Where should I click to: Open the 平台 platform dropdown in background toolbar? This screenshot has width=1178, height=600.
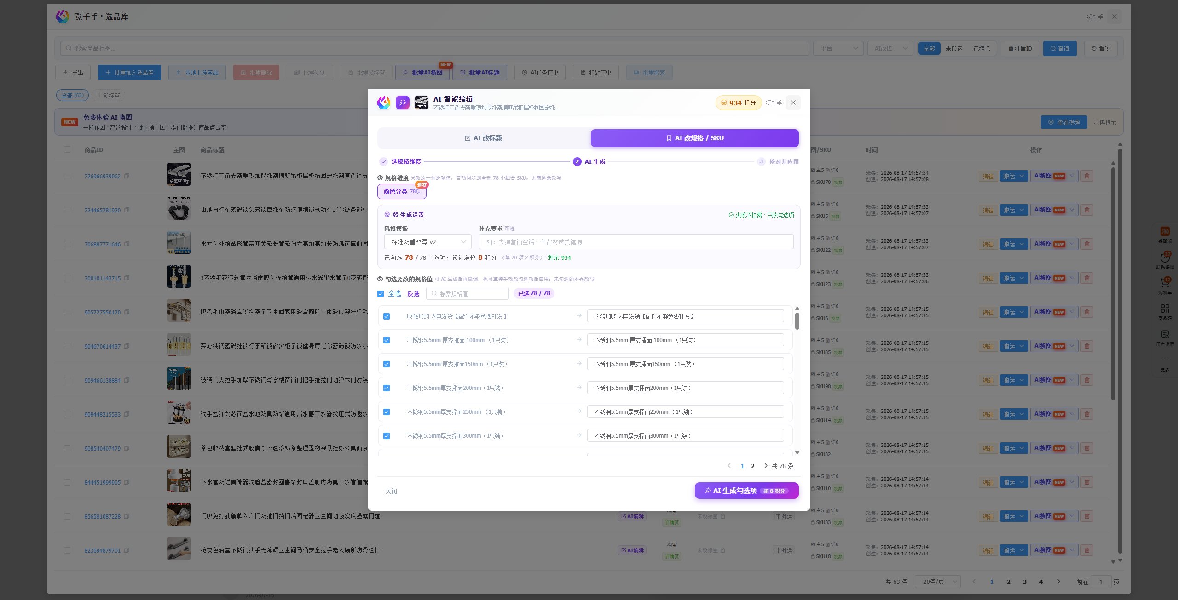tap(838, 48)
